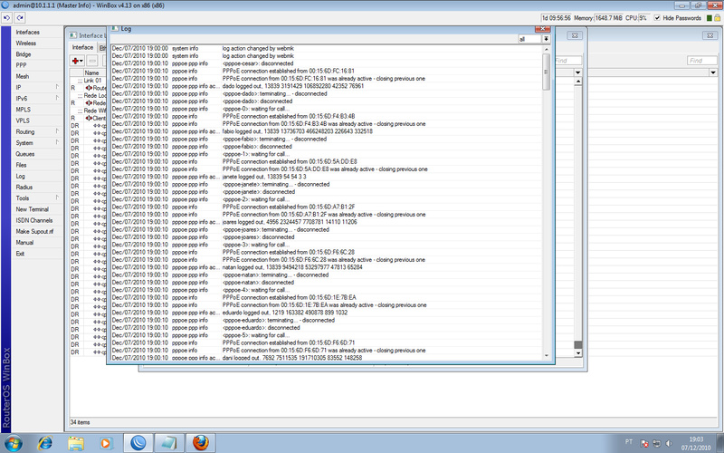Viewport: 724px width, 453px height.
Task: Launch Internet Explorer from the taskbar
Action: (x=44, y=443)
